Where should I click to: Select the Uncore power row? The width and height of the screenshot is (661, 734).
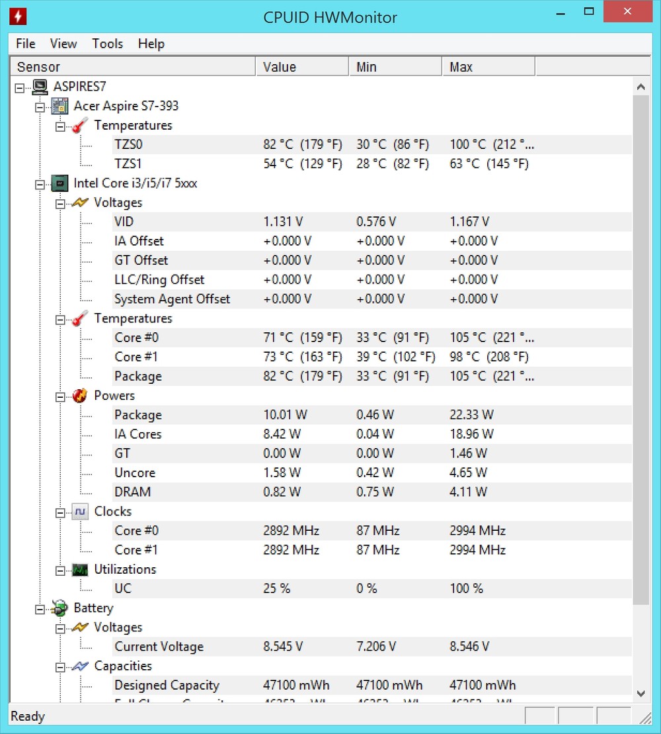(372, 473)
